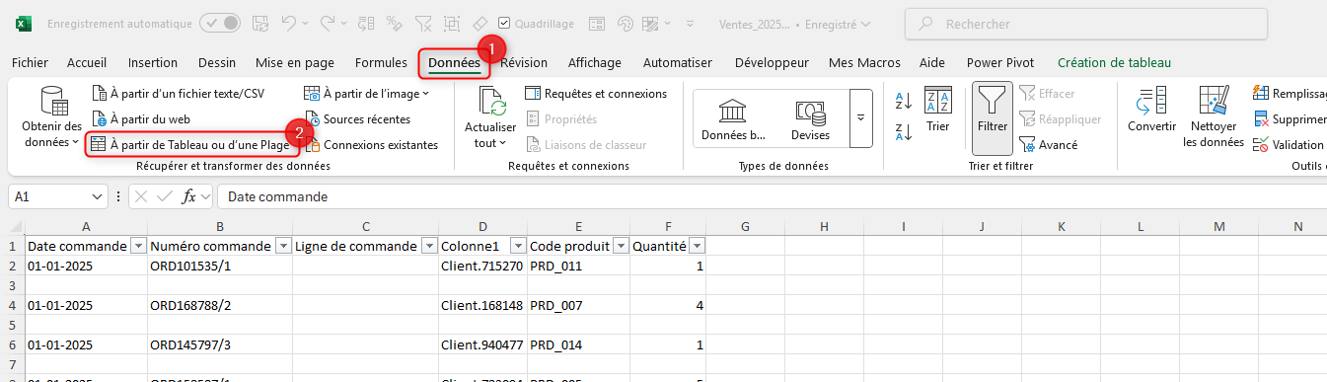
Task: Open the Colonne1 filter dropdown
Action: point(518,246)
